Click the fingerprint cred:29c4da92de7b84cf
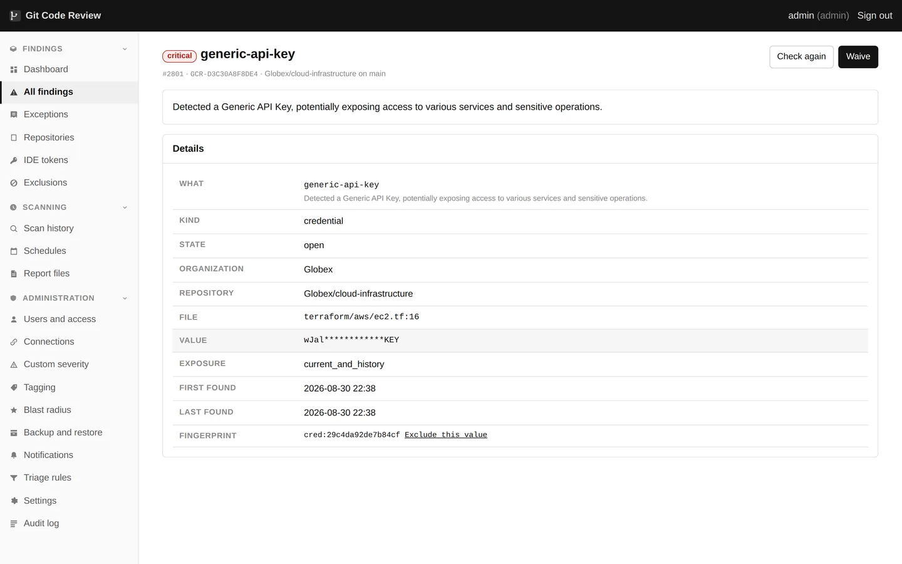902x564 pixels. [x=352, y=435]
